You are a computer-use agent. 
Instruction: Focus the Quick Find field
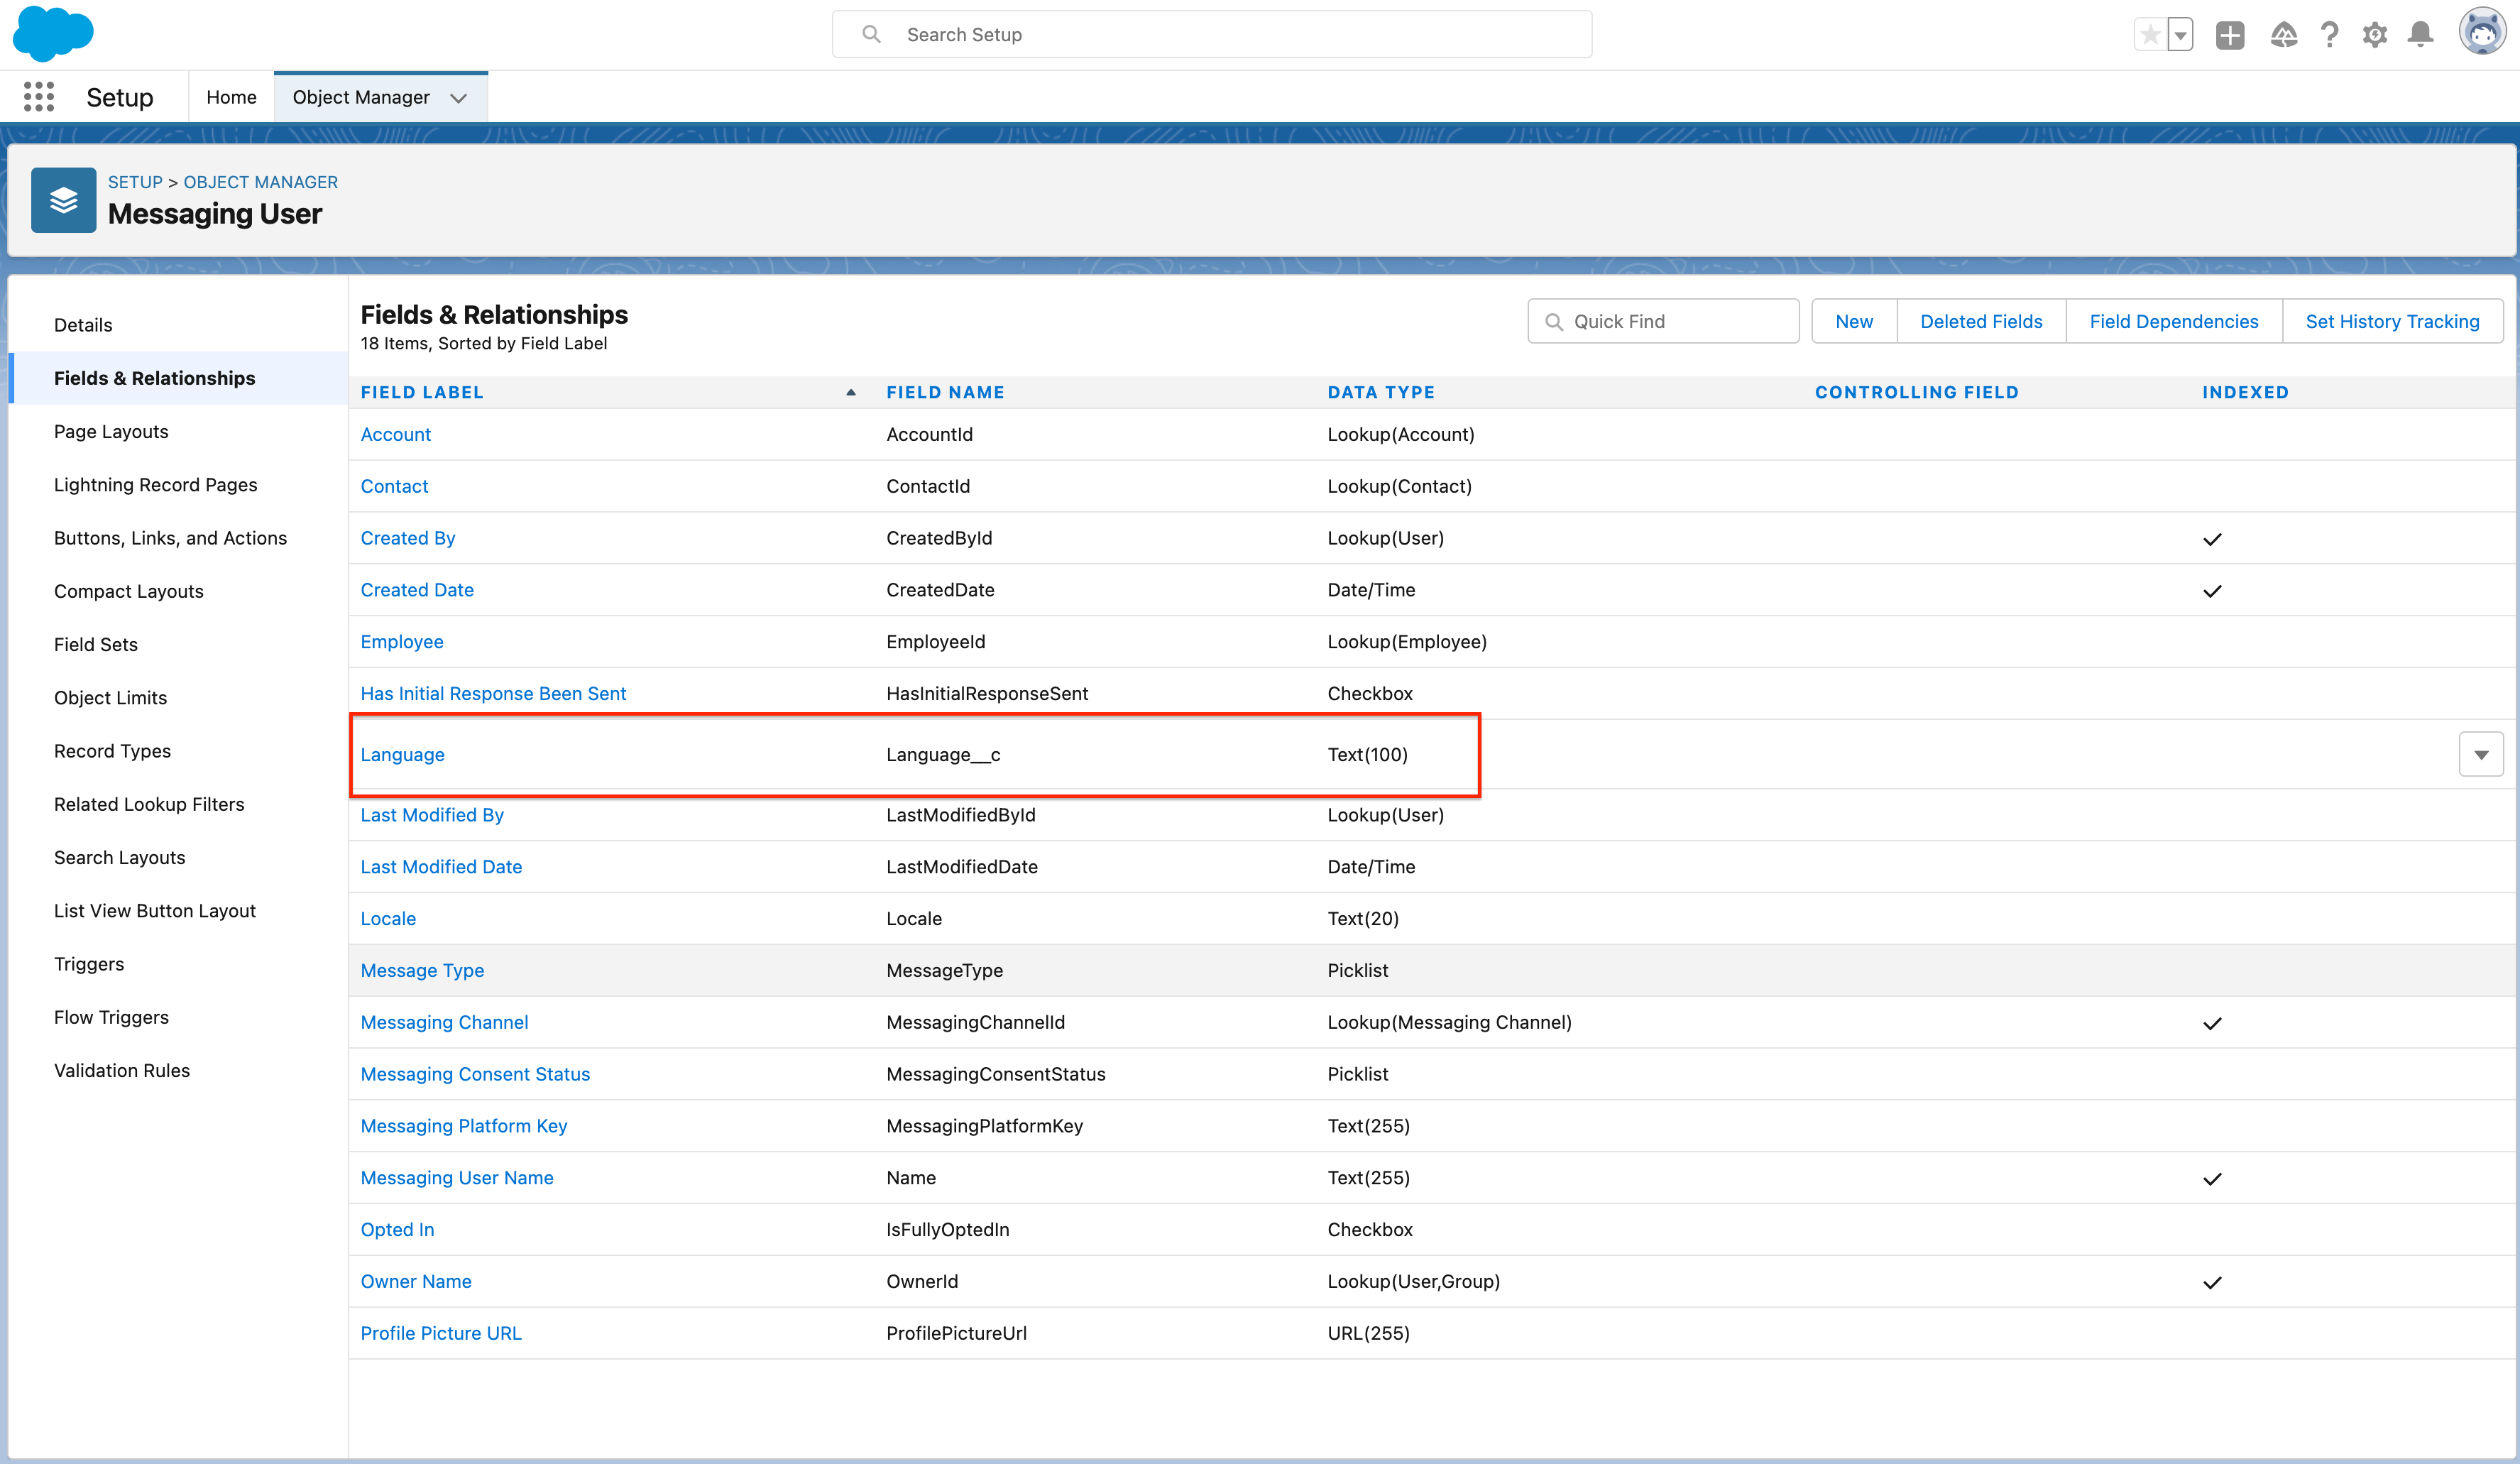1663,321
